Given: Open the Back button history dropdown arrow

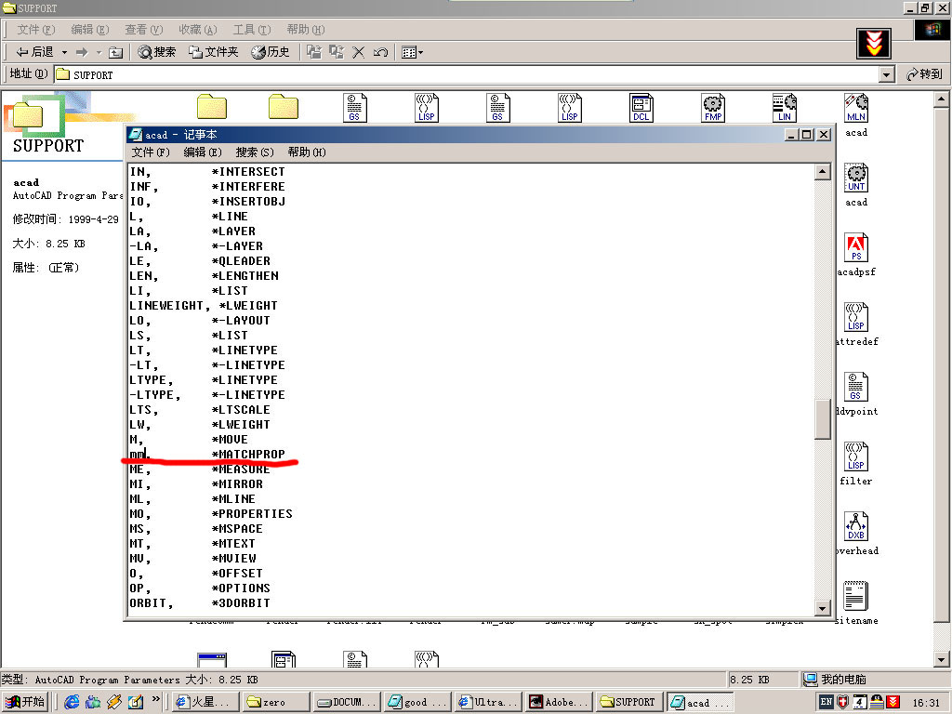Looking at the screenshot, I should click(x=63, y=52).
